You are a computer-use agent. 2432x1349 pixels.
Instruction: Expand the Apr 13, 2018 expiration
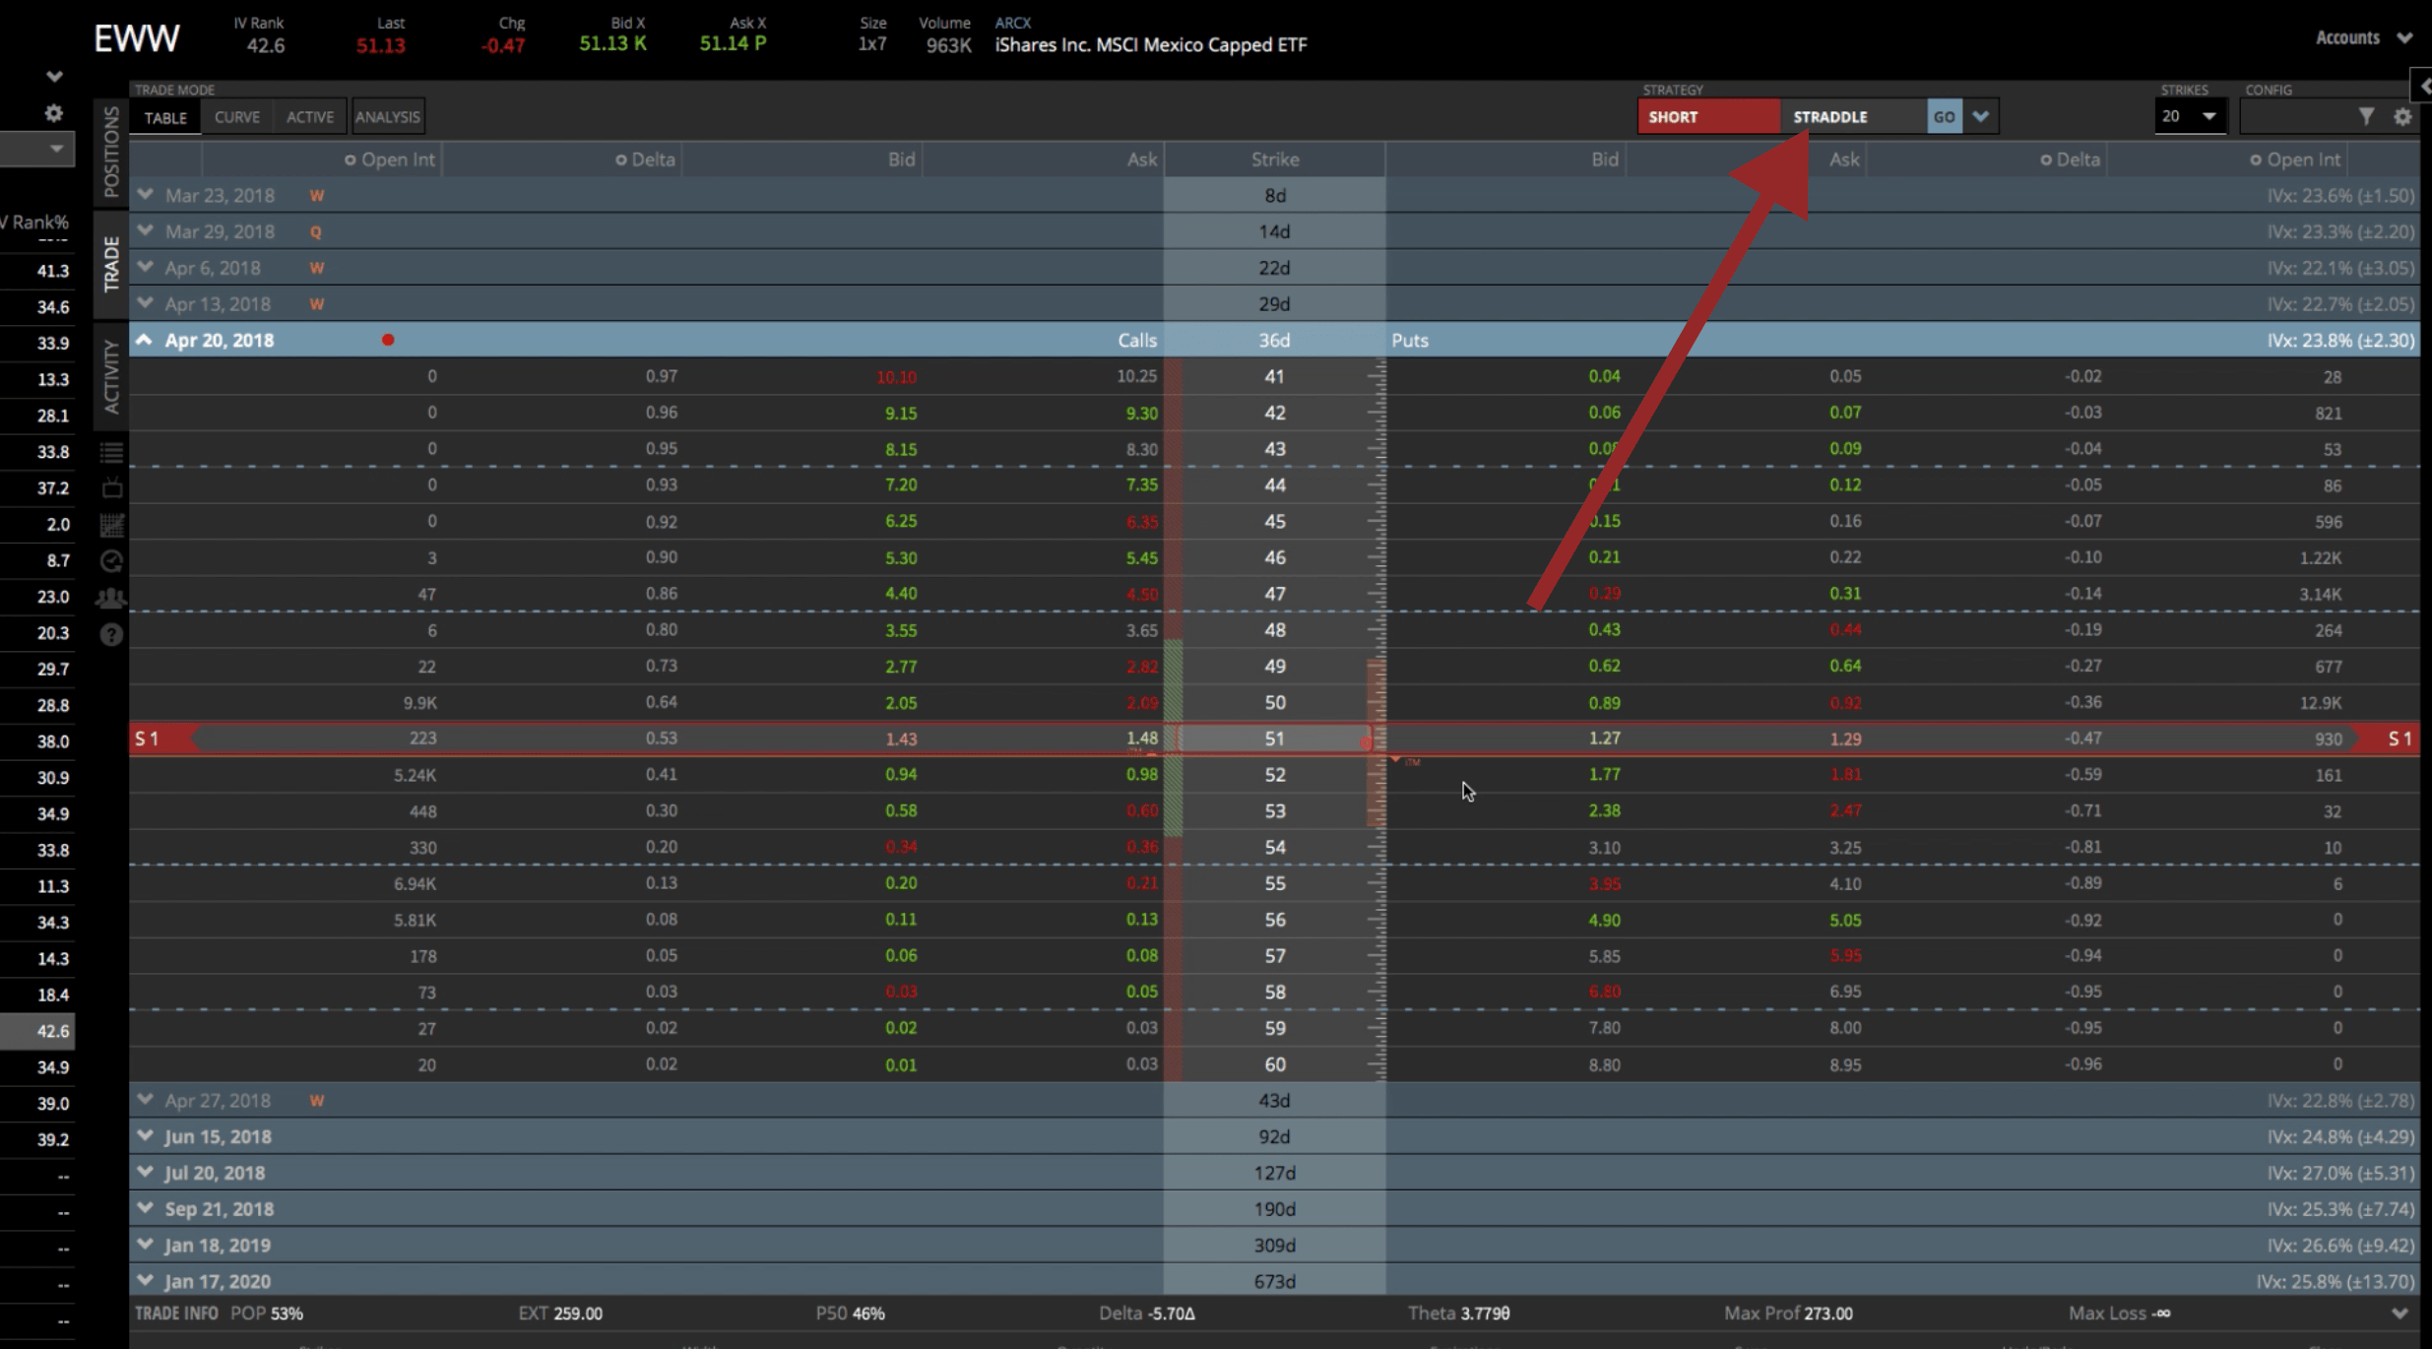(x=145, y=303)
